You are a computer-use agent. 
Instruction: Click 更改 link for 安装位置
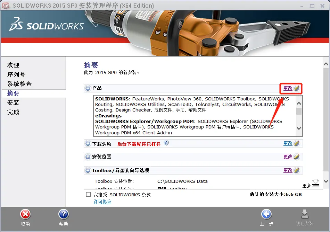288,157
